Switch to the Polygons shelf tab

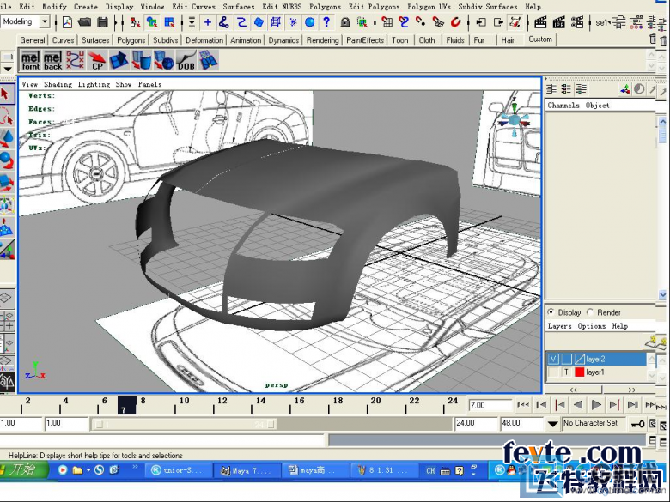point(131,40)
